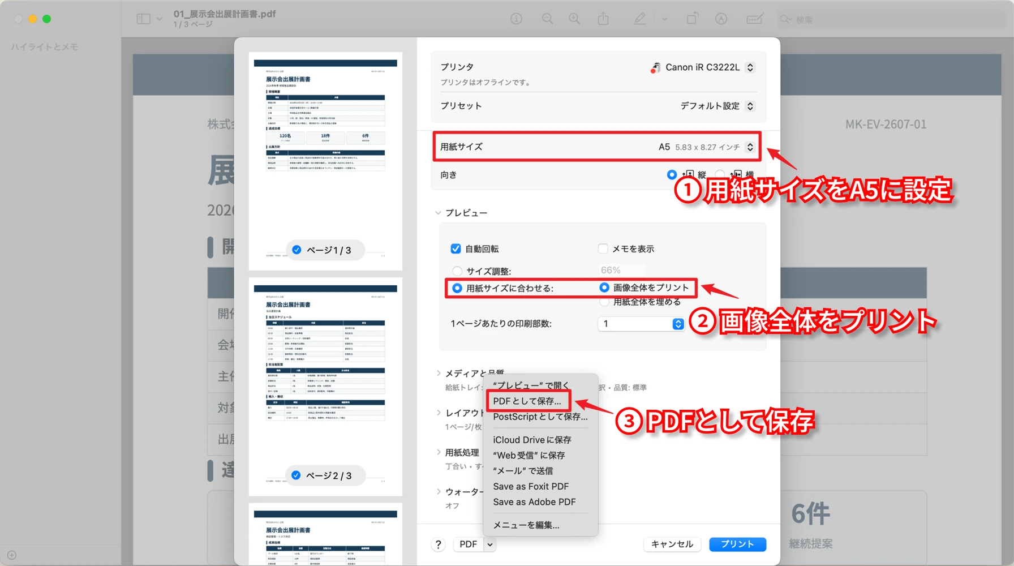Click the add plus icon in sidebar bottom
Image resolution: width=1014 pixels, height=566 pixels.
click(12, 555)
